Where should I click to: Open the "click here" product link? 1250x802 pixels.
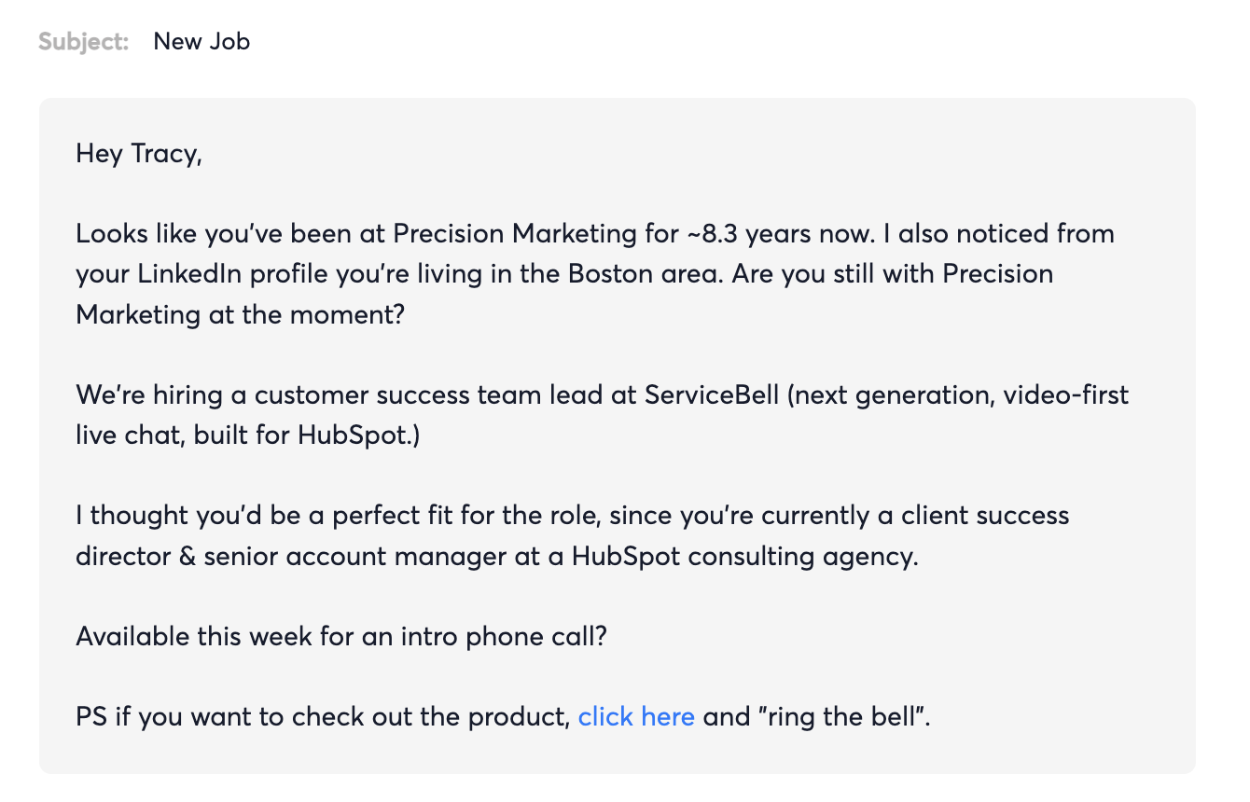636,716
